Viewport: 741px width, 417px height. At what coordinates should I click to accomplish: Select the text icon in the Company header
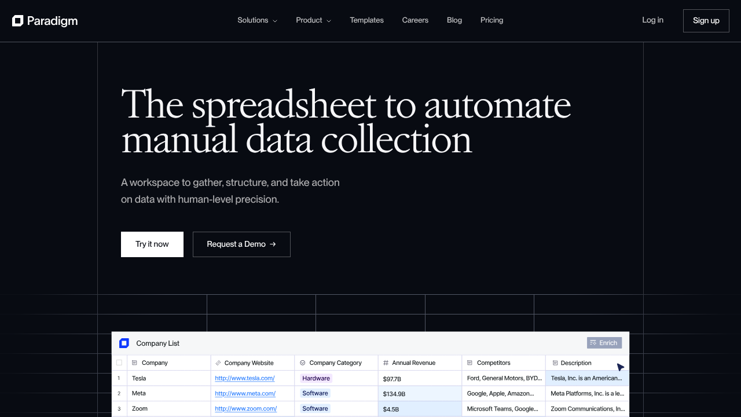[133, 363]
